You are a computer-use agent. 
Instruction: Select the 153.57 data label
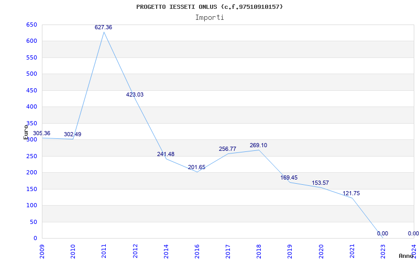point(320,183)
